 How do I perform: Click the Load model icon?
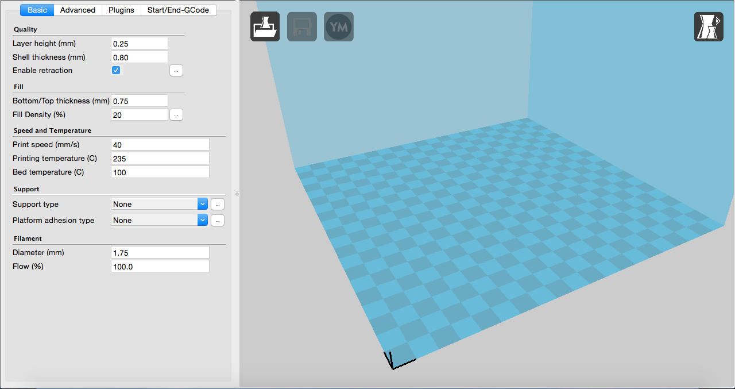coord(265,26)
